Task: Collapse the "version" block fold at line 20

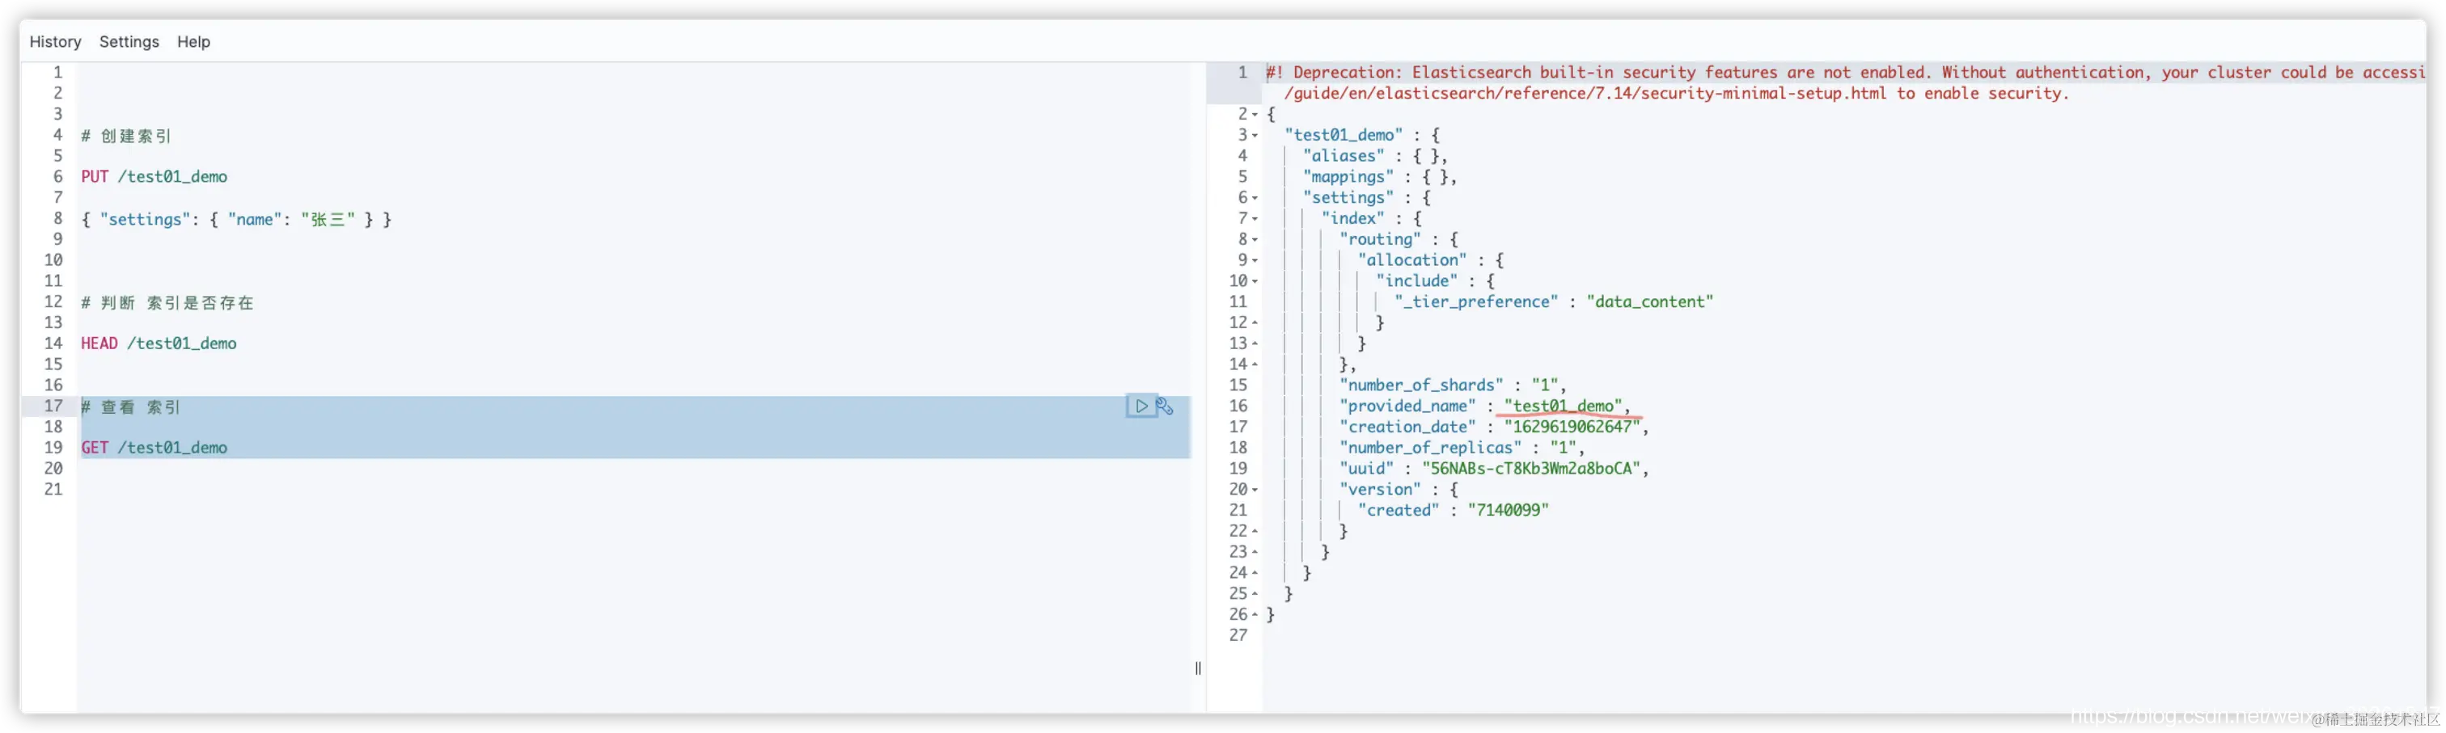Action: (1255, 491)
